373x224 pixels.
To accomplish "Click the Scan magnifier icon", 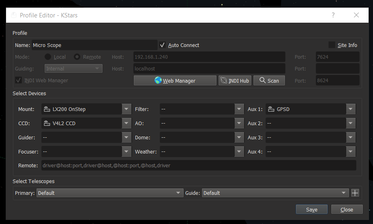I will tap(262, 80).
